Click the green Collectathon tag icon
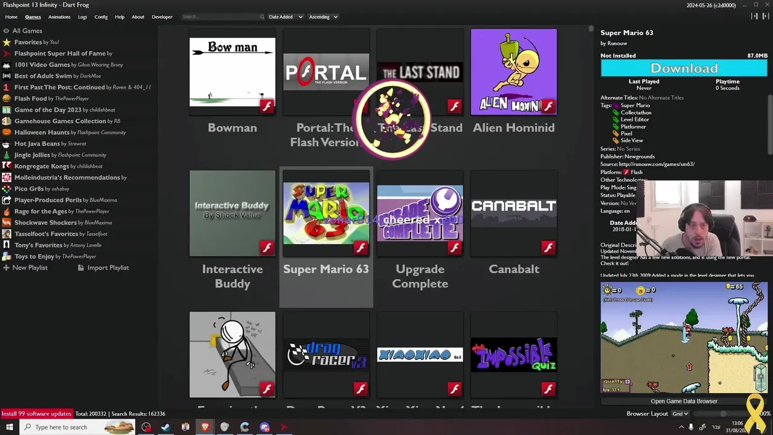Screen dimensions: 773x435 point(616,112)
